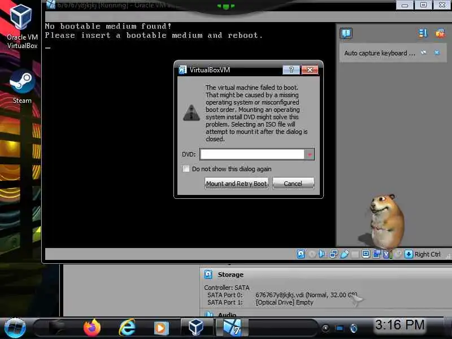Click the Storage section icon in the Manager
Viewport: 452px width, 339px height.
(x=208, y=275)
